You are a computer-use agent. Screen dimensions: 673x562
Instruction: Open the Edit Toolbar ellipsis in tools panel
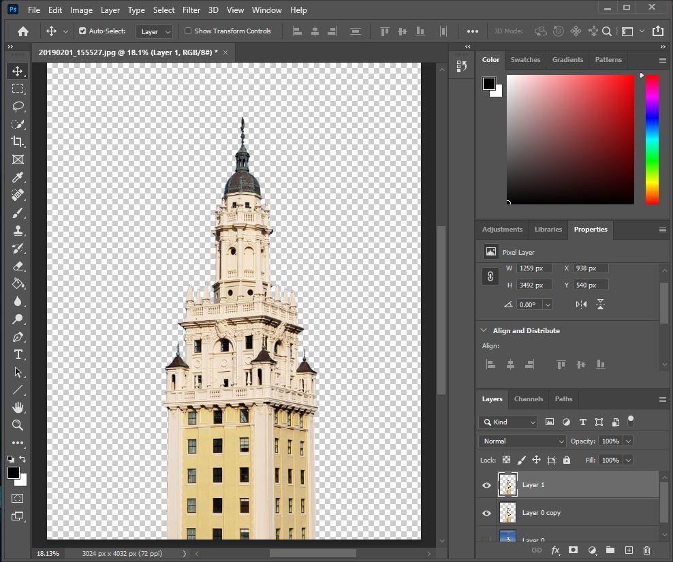18,443
